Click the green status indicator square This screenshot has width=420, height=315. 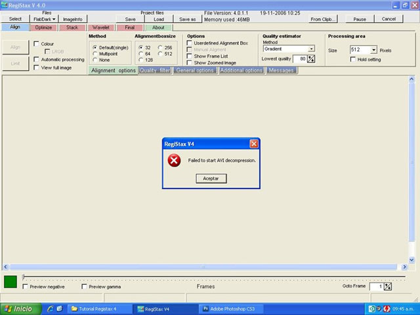[10, 282]
